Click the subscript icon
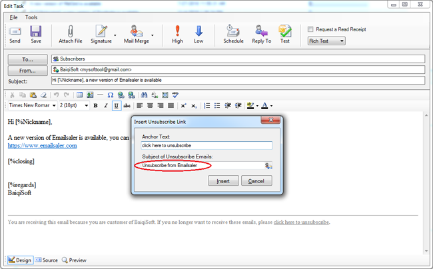Image resolution: width=433 pixels, height=269 pixels. 194,106
